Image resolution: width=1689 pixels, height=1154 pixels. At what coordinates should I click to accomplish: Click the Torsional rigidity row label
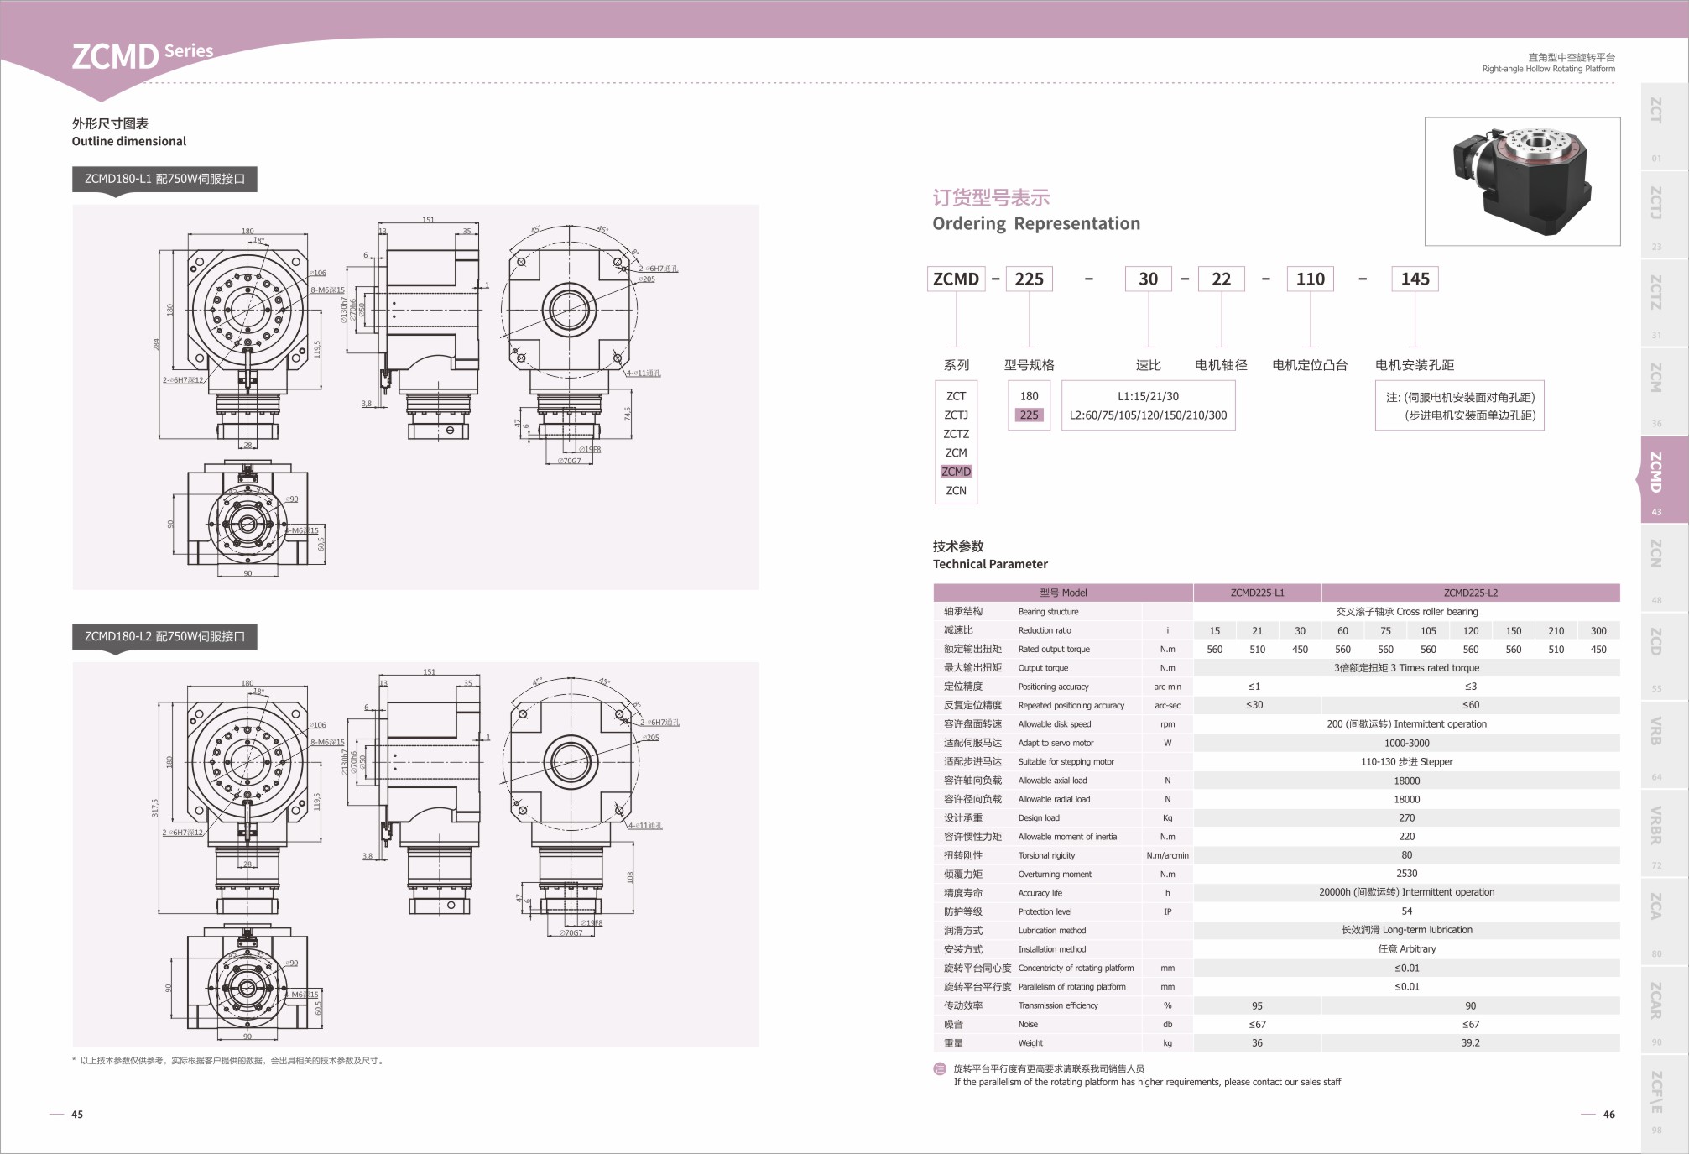1046,855
